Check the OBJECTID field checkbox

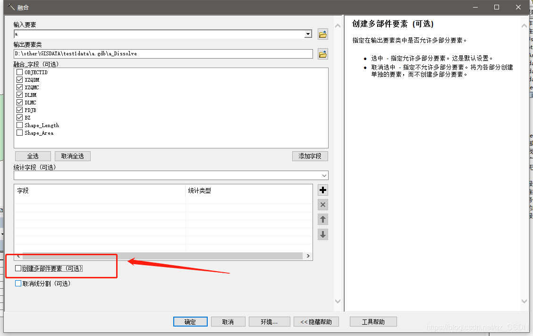[x=20, y=72]
